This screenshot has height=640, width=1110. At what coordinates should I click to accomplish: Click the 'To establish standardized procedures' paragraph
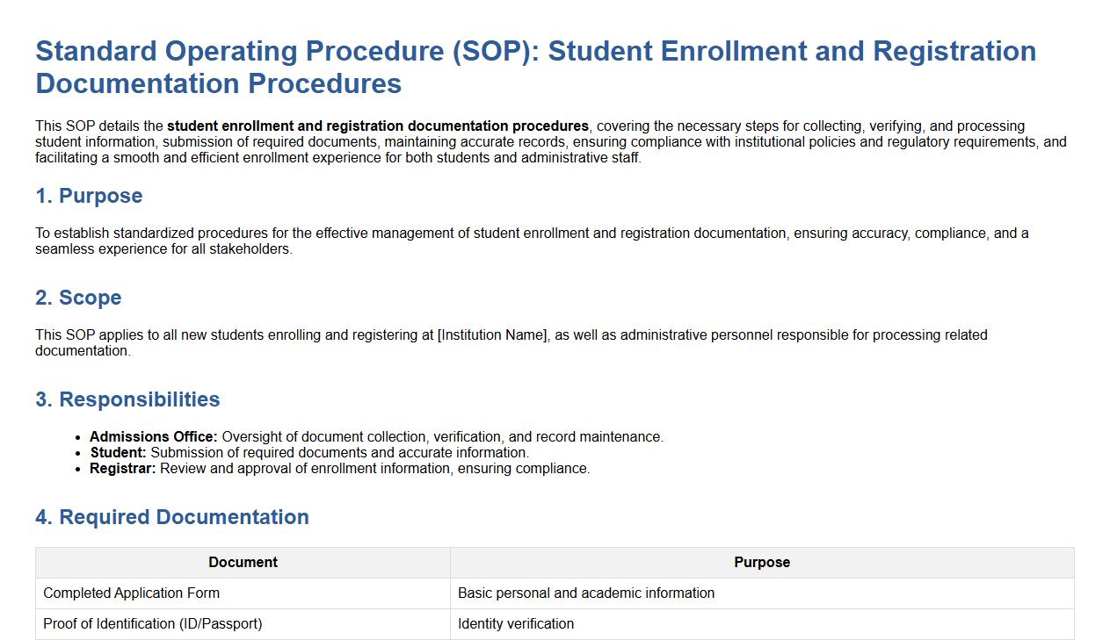(532, 241)
